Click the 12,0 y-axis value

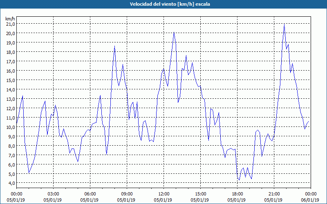[x=11, y=108]
